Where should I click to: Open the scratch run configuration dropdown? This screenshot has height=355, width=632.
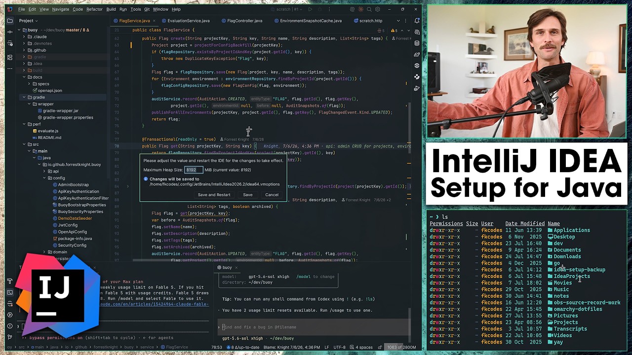coord(287,9)
